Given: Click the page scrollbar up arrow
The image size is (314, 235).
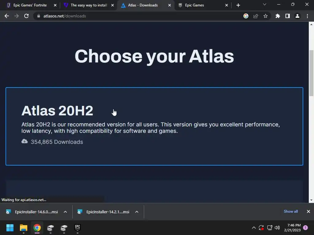Looking at the screenshot, I should click(312, 24).
